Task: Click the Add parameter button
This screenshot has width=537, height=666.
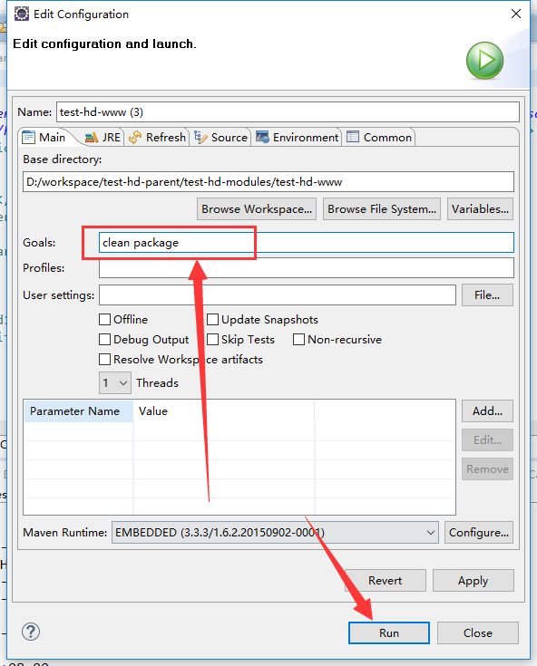Action: click(x=487, y=411)
